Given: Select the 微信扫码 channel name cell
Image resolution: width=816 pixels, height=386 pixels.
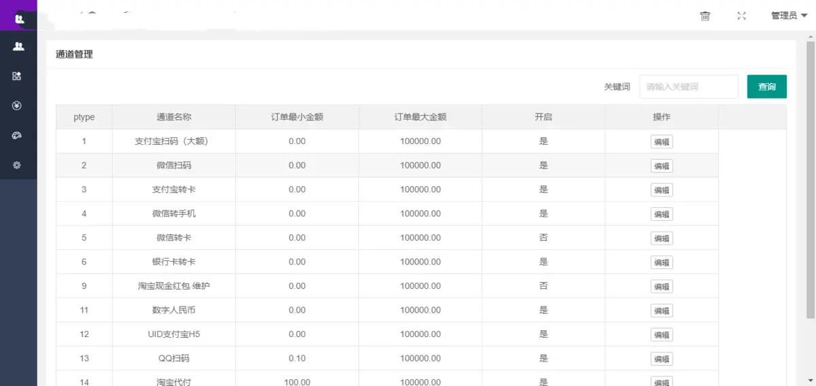Looking at the screenshot, I should 174,165.
